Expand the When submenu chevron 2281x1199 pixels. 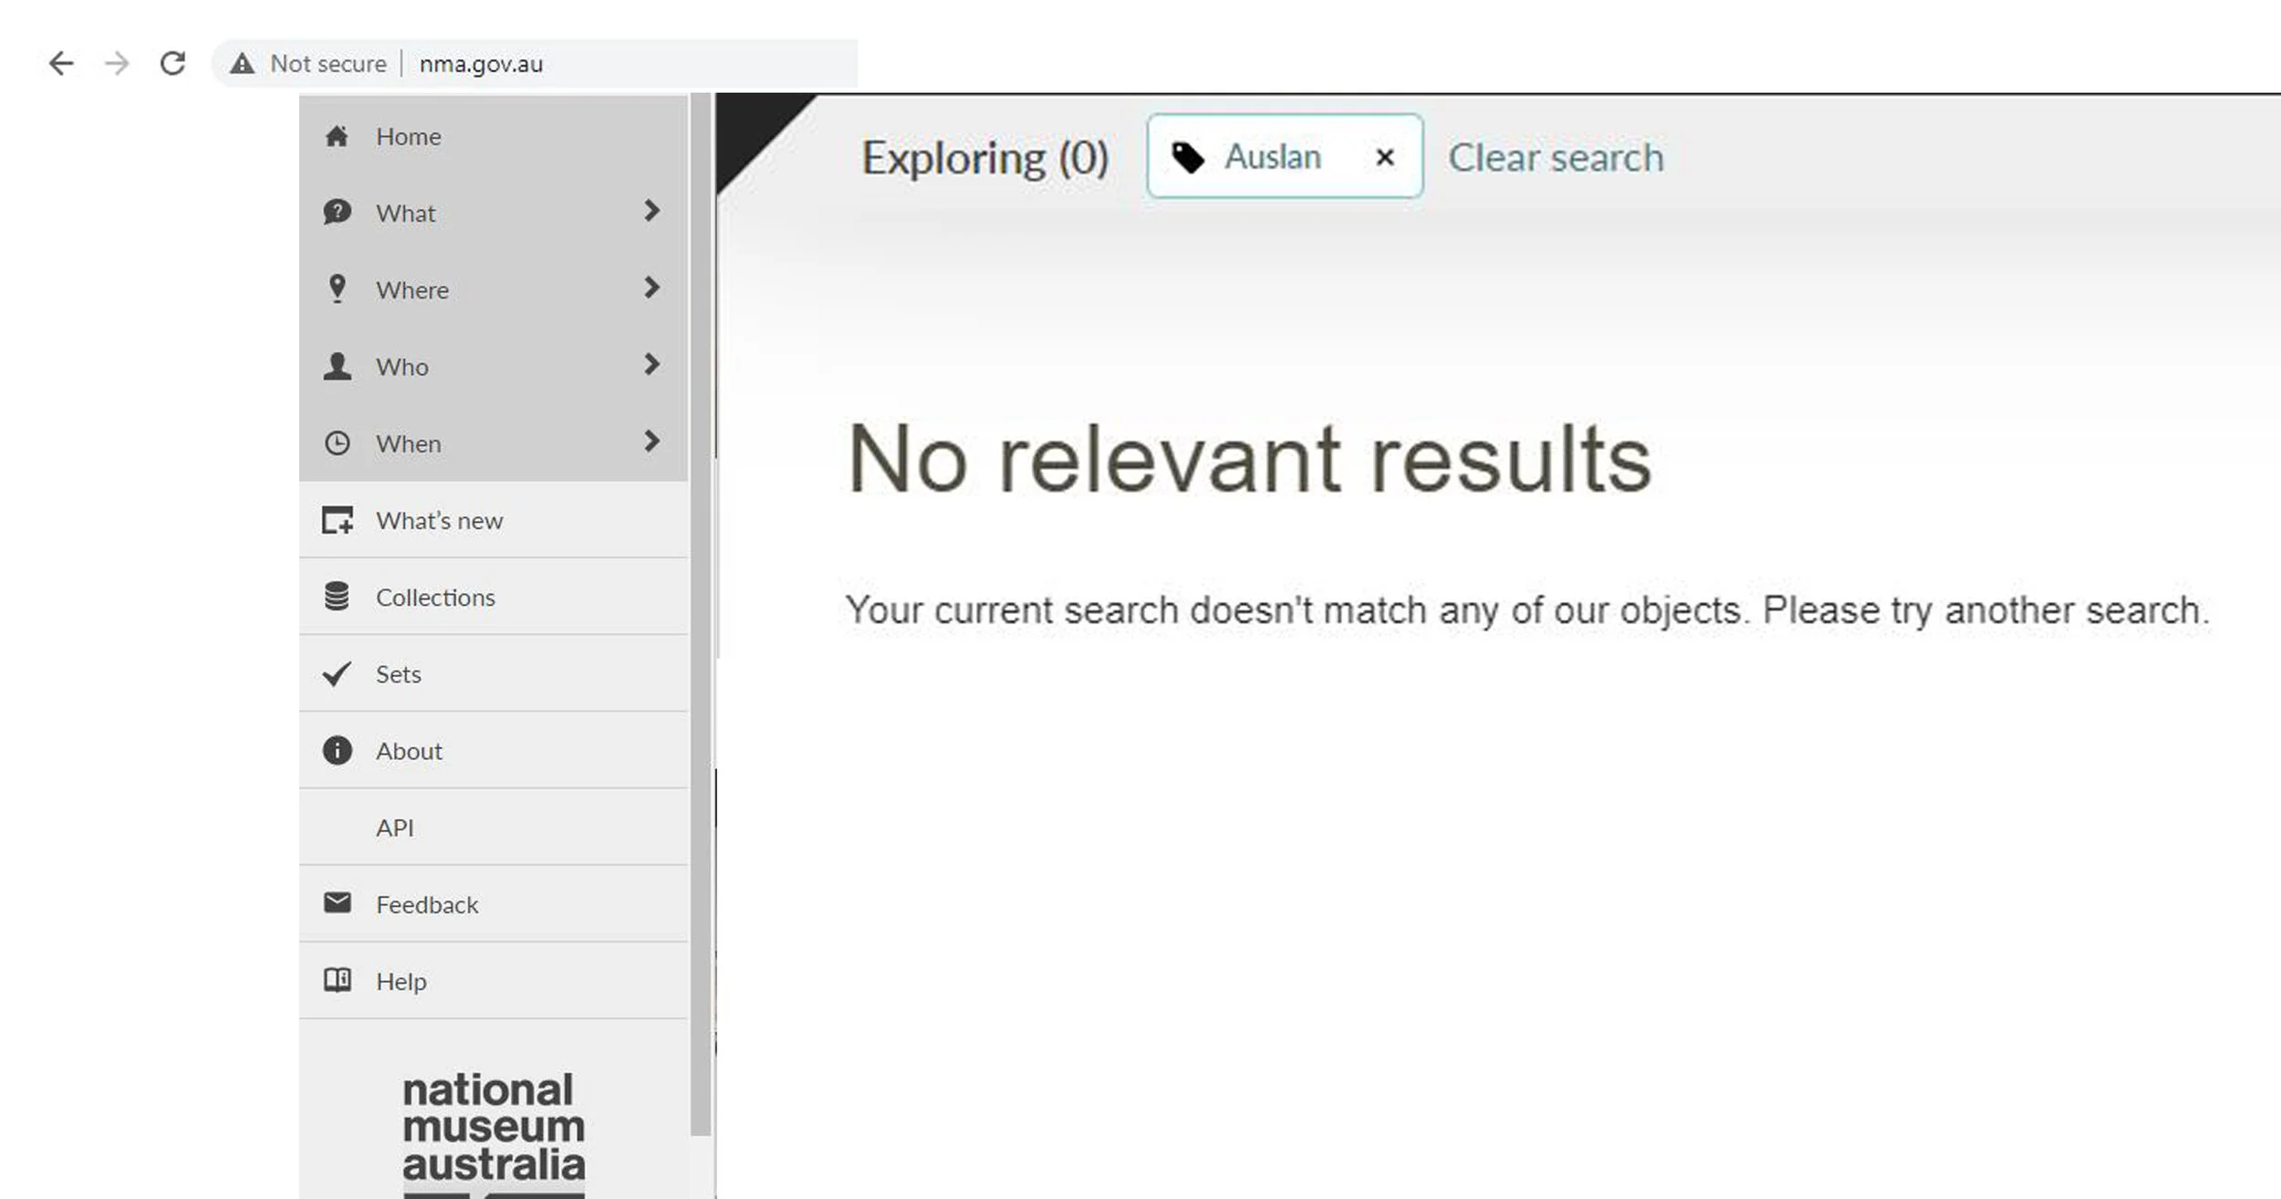pos(651,442)
